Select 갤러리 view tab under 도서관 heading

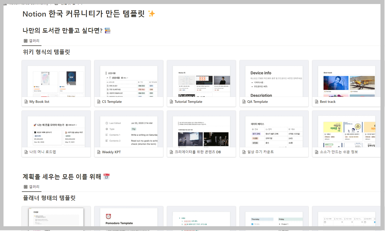pyautogui.click(x=32, y=41)
